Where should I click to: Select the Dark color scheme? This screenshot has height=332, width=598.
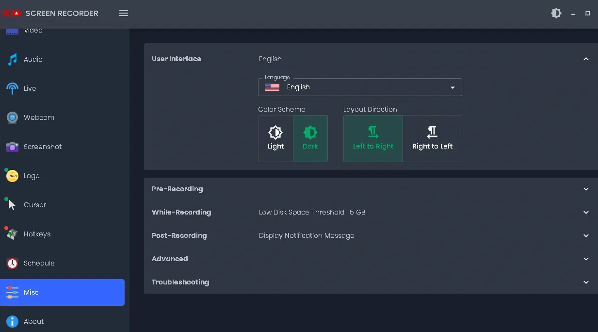pyautogui.click(x=310, y=138)
